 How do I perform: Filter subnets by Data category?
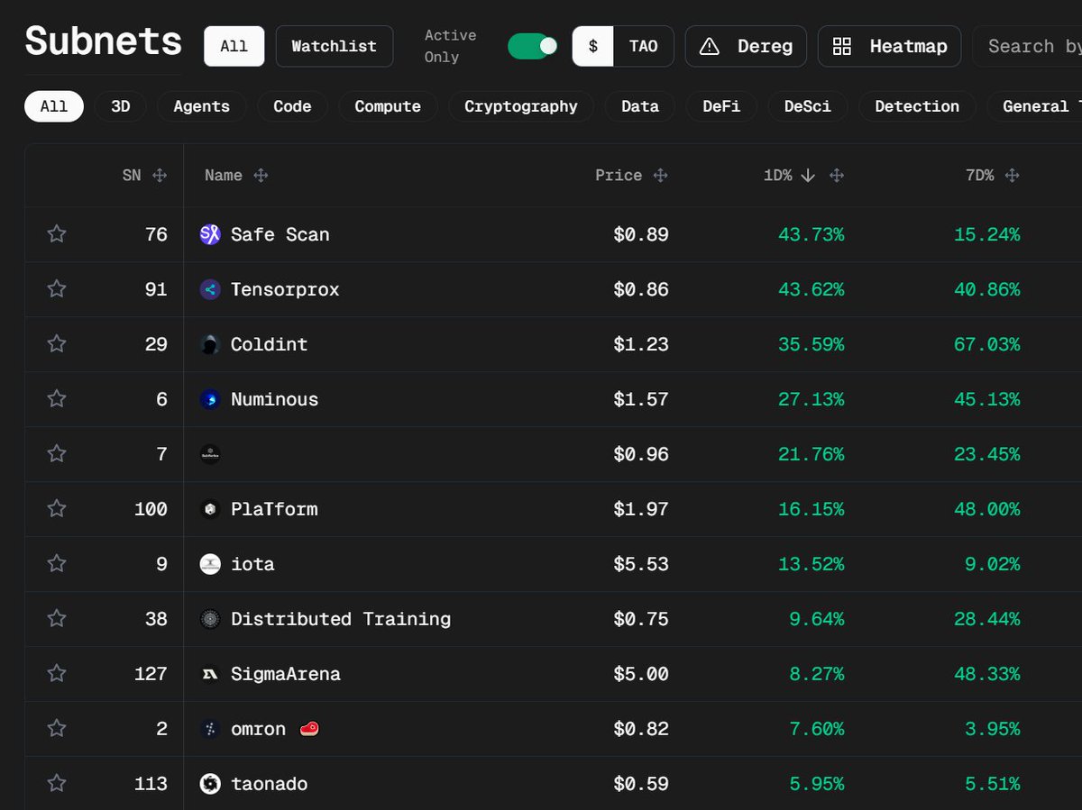(x=640, y=106)
